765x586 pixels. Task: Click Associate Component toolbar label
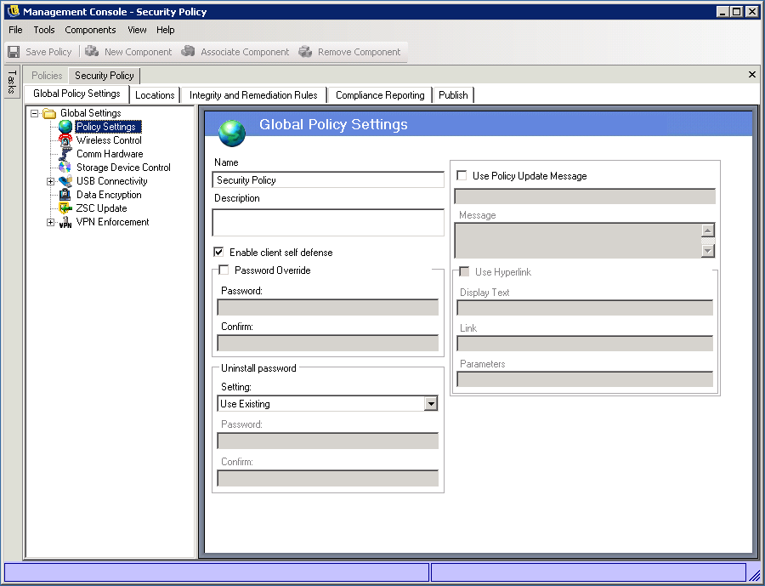click(245, 52)
